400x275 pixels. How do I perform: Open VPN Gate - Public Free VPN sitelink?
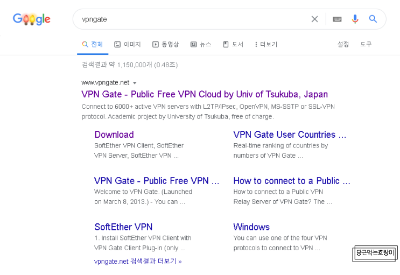pyautogui.click(x=156, y=181)
